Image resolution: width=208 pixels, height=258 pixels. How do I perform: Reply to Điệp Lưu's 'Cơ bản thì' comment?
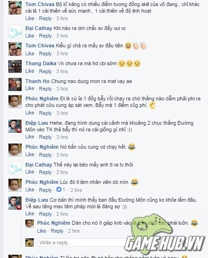(x=45, y=214)
